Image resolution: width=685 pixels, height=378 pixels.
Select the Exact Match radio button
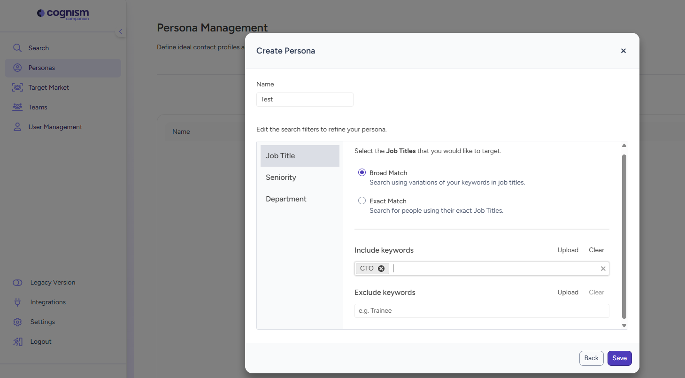point(362,201)
